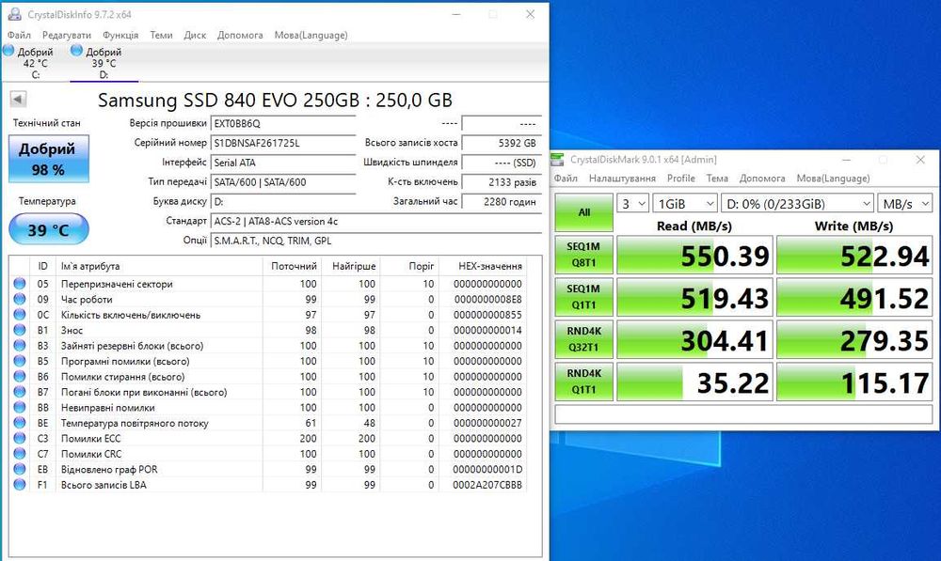This screenshot has width=941, height=561.
Task: Run the SEQ1M Q8T1 test
Action: pyautogui.click(x=584, y=254)
